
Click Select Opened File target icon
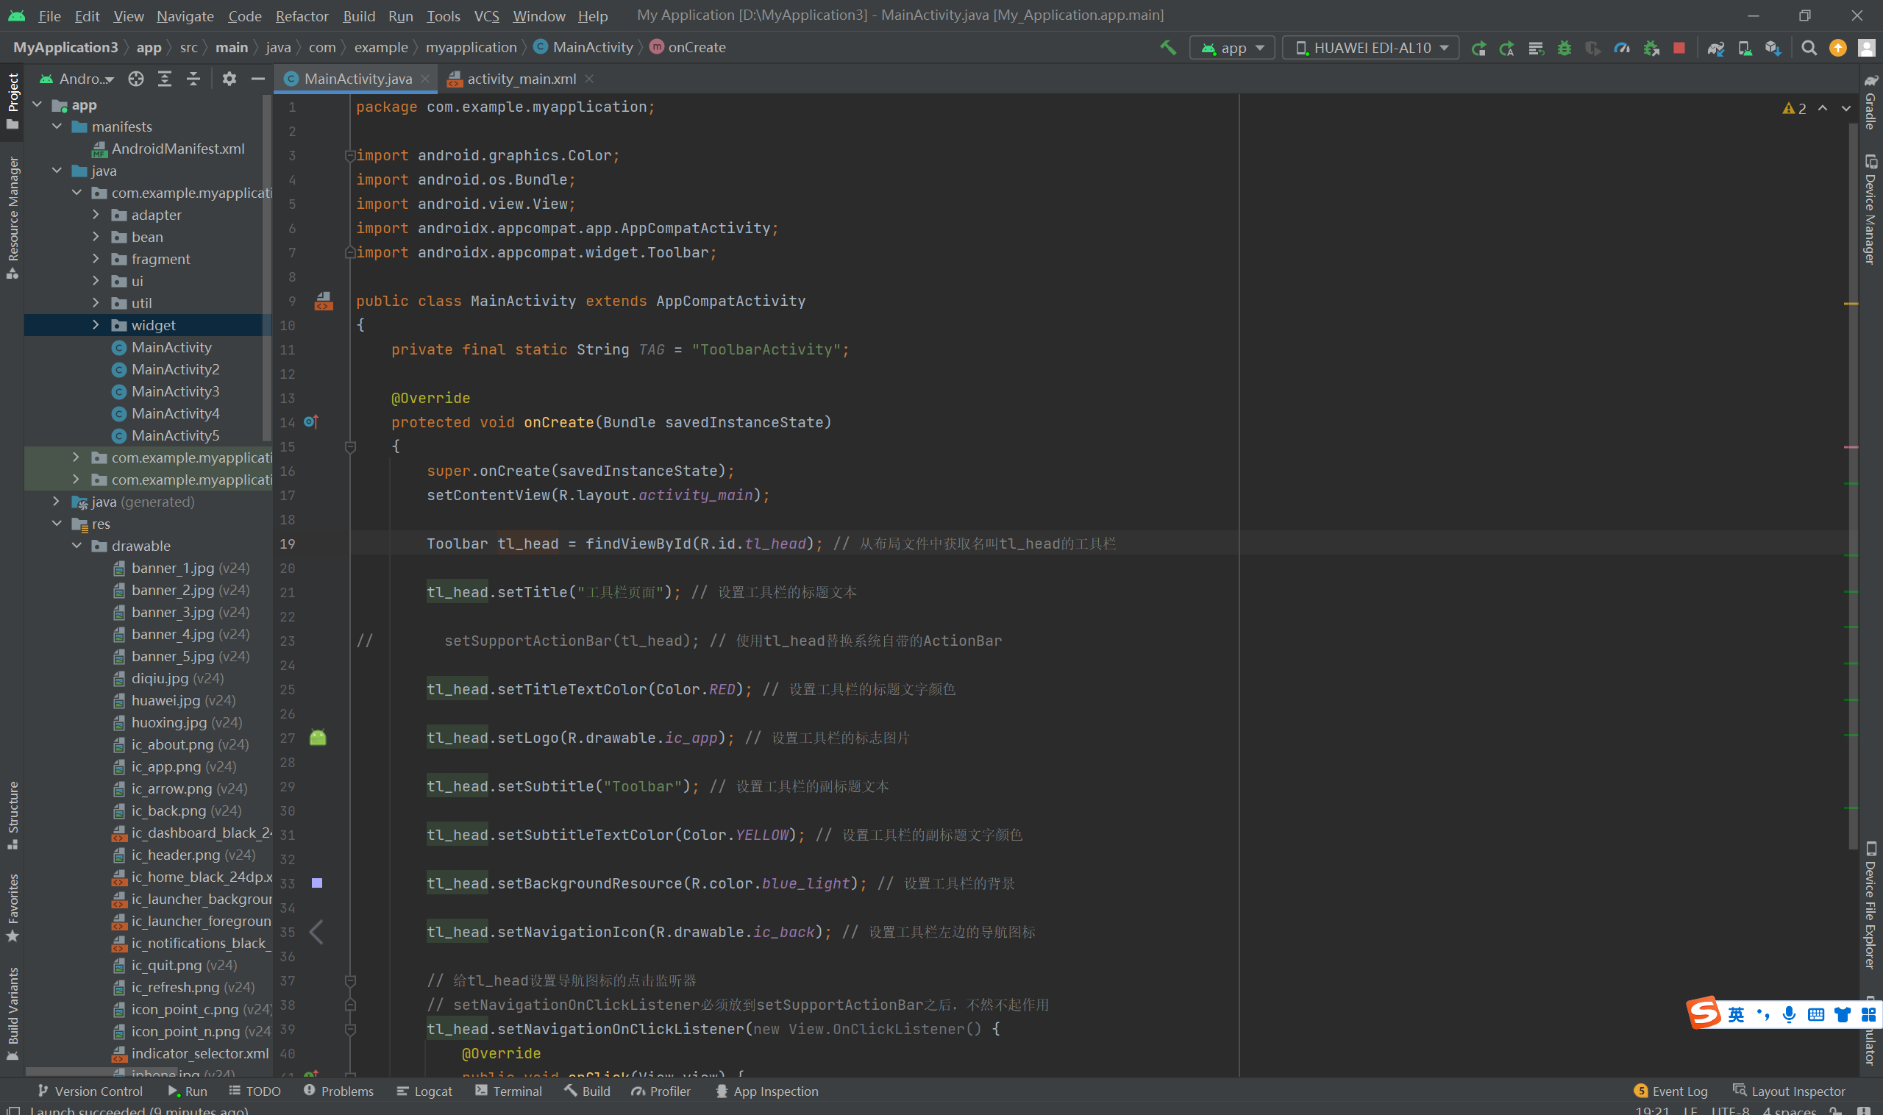[135, 78]
